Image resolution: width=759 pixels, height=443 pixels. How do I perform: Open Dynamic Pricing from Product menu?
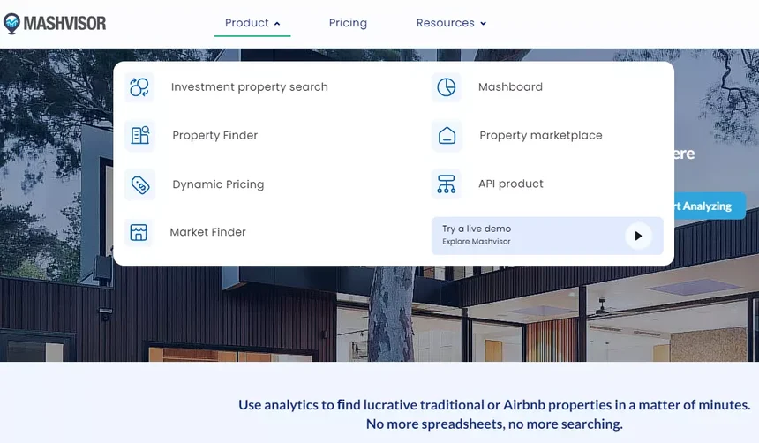tap(218, 184)
